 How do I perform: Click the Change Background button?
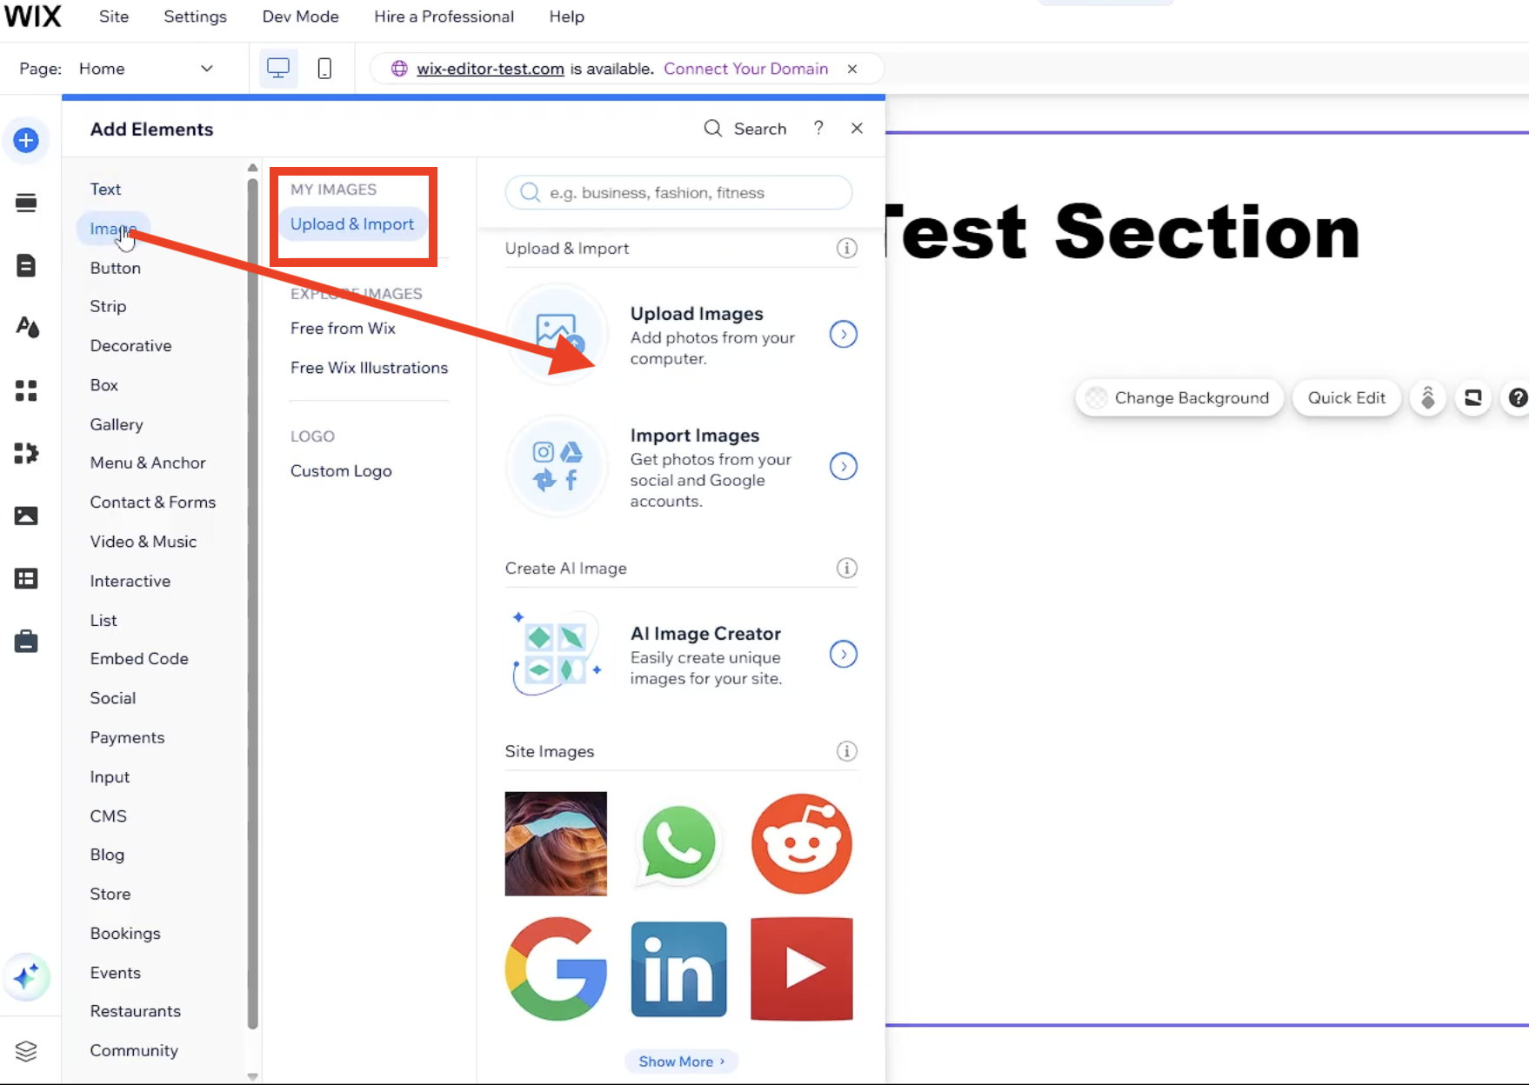[1178, 397]
